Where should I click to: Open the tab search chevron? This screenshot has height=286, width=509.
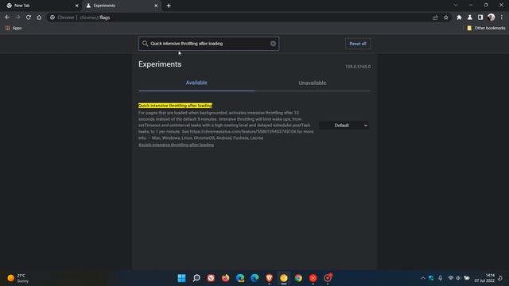[x=456, y=6]
